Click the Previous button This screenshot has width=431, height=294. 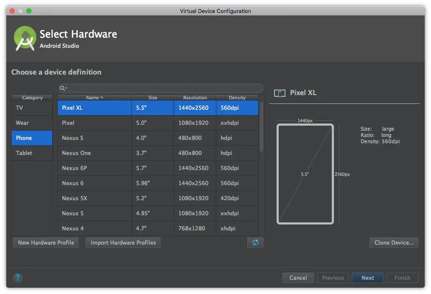333,278
